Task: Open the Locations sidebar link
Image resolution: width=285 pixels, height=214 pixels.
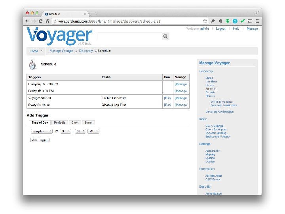Action: [x=211, y=82]
